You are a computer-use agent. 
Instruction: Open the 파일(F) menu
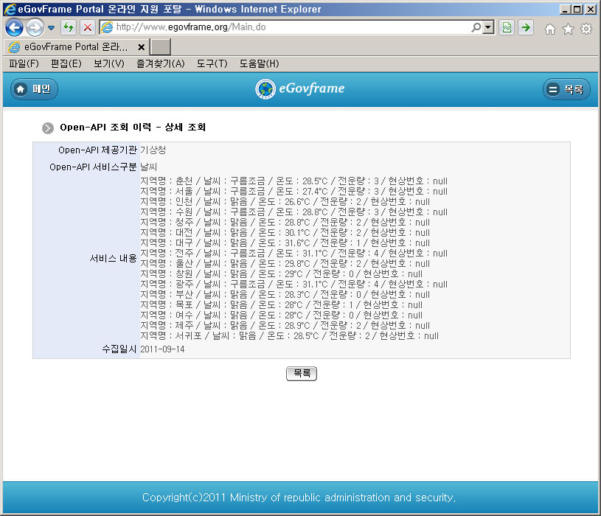coord(24,63)
